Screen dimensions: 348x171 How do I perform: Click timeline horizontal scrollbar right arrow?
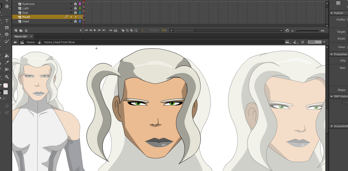[282, 30]
